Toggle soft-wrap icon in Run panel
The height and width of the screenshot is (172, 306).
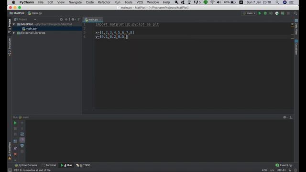click(22, 134)
